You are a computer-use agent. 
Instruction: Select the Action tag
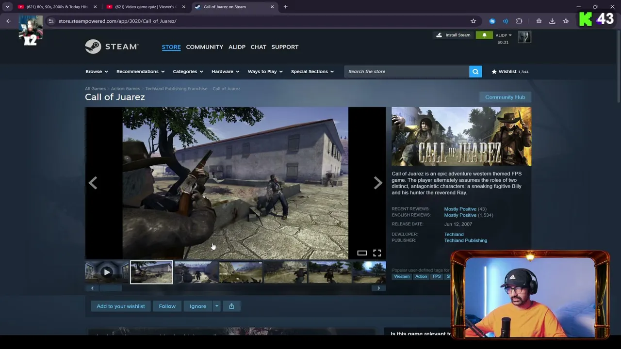421,276
